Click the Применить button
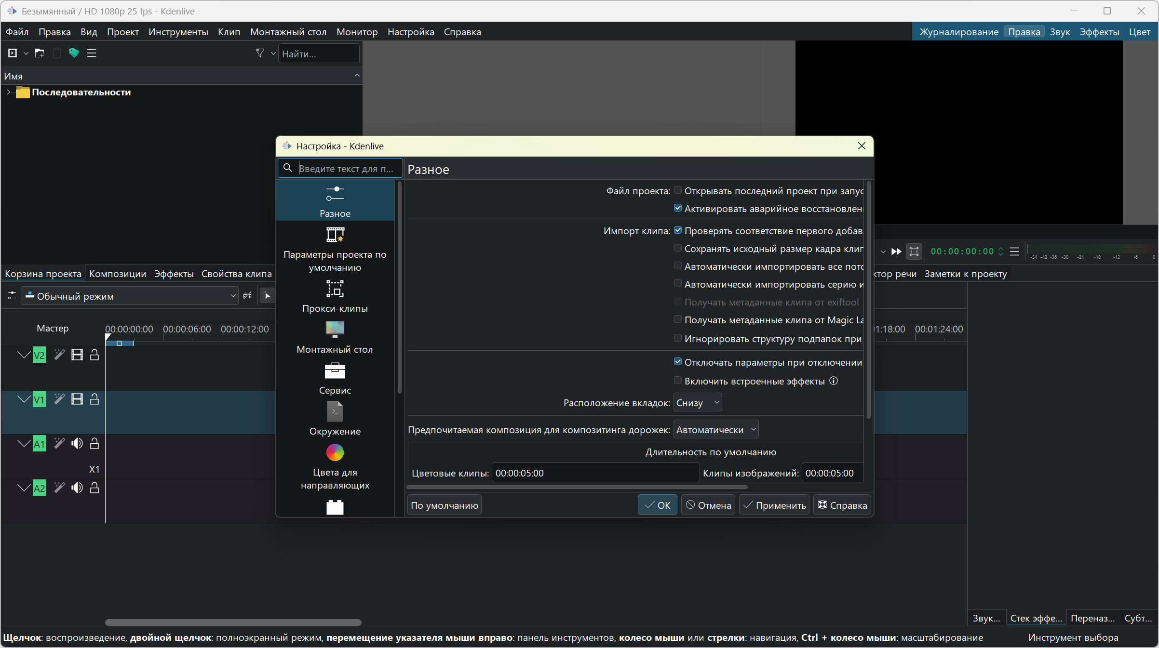Screen dimensions: 1159x648 coord(774,505)
